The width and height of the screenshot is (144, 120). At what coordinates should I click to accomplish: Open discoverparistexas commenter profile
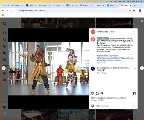pyautogui.click(x=105, y=68)
